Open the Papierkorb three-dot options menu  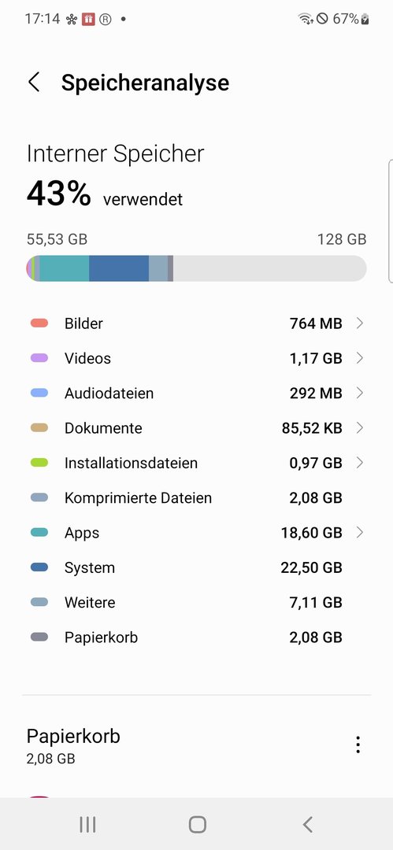(x=358, y=745)
